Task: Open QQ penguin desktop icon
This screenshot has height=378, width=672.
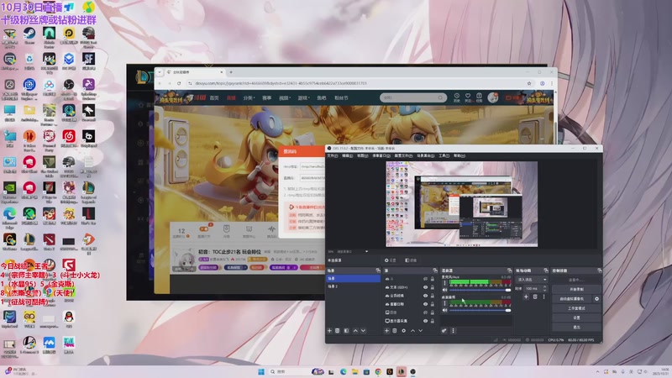Action: (69, 319)
